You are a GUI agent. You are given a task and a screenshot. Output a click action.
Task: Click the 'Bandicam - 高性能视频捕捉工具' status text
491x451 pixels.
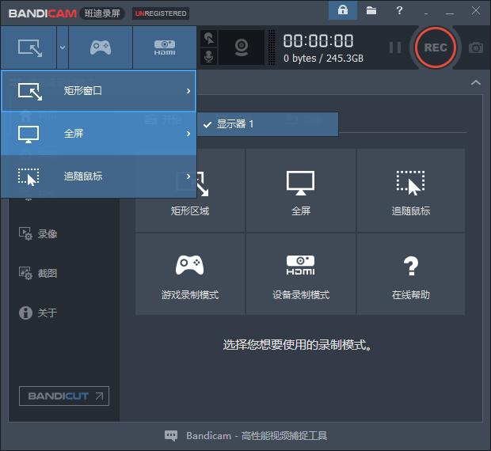pyautogui.click(x=257, y=436)
